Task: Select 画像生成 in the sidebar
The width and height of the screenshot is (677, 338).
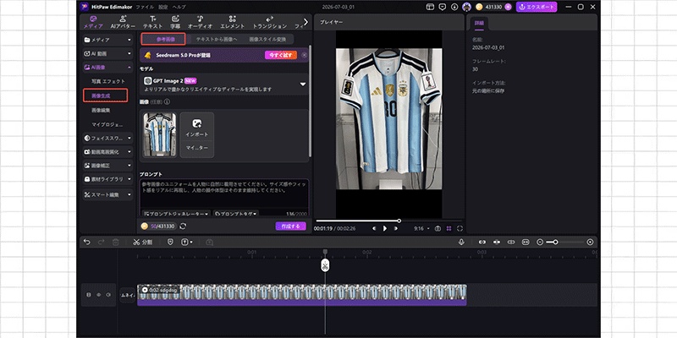Action: point(105,95)
